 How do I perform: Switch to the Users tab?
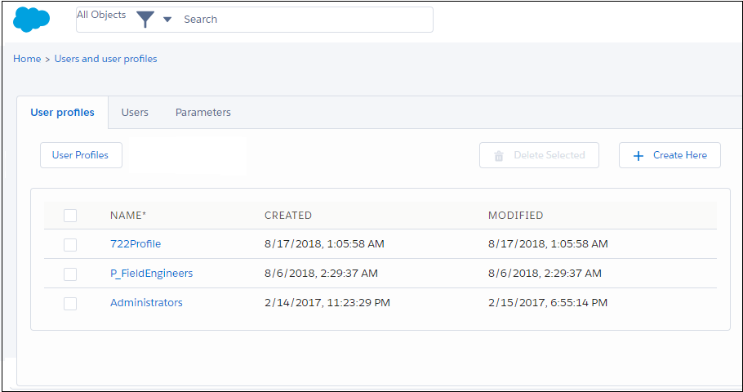pyautogui.click(x=135, y=113)
